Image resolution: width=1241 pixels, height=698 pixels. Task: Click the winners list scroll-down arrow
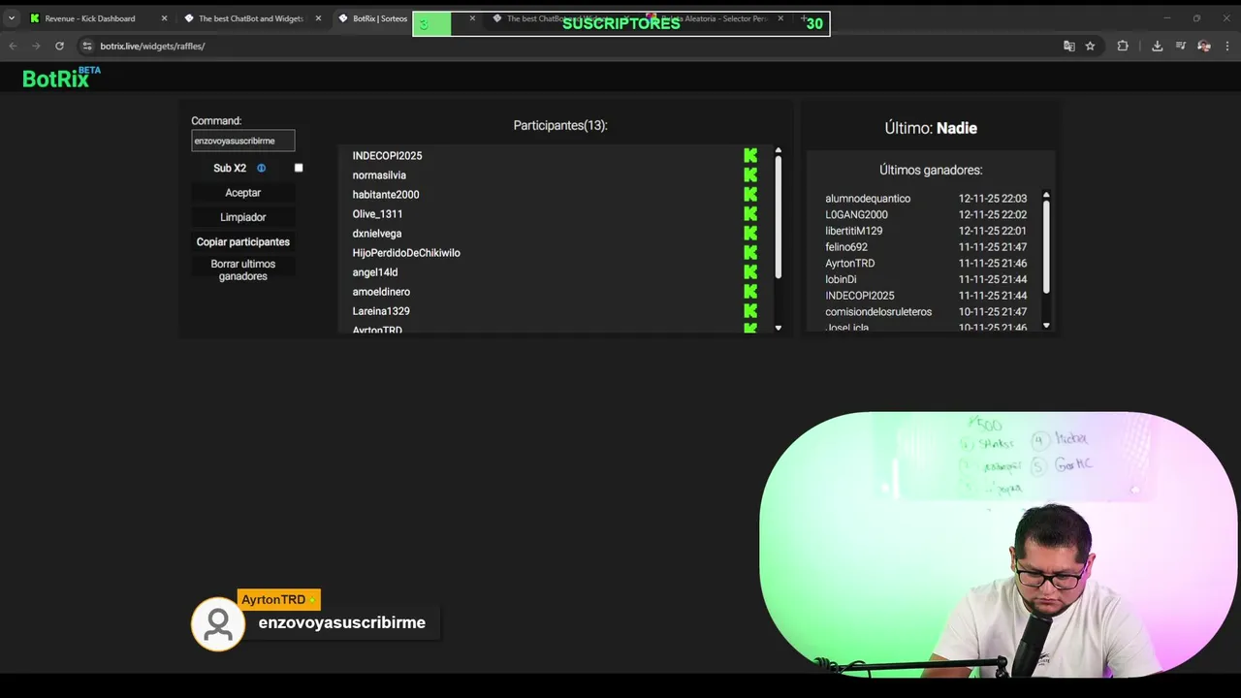(x=1046, y=325)
